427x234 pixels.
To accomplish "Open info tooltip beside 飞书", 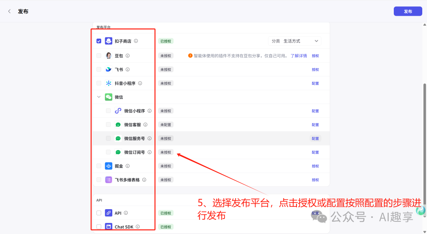I will (127, 69).
